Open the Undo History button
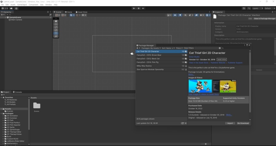 [x=244, y=8]
